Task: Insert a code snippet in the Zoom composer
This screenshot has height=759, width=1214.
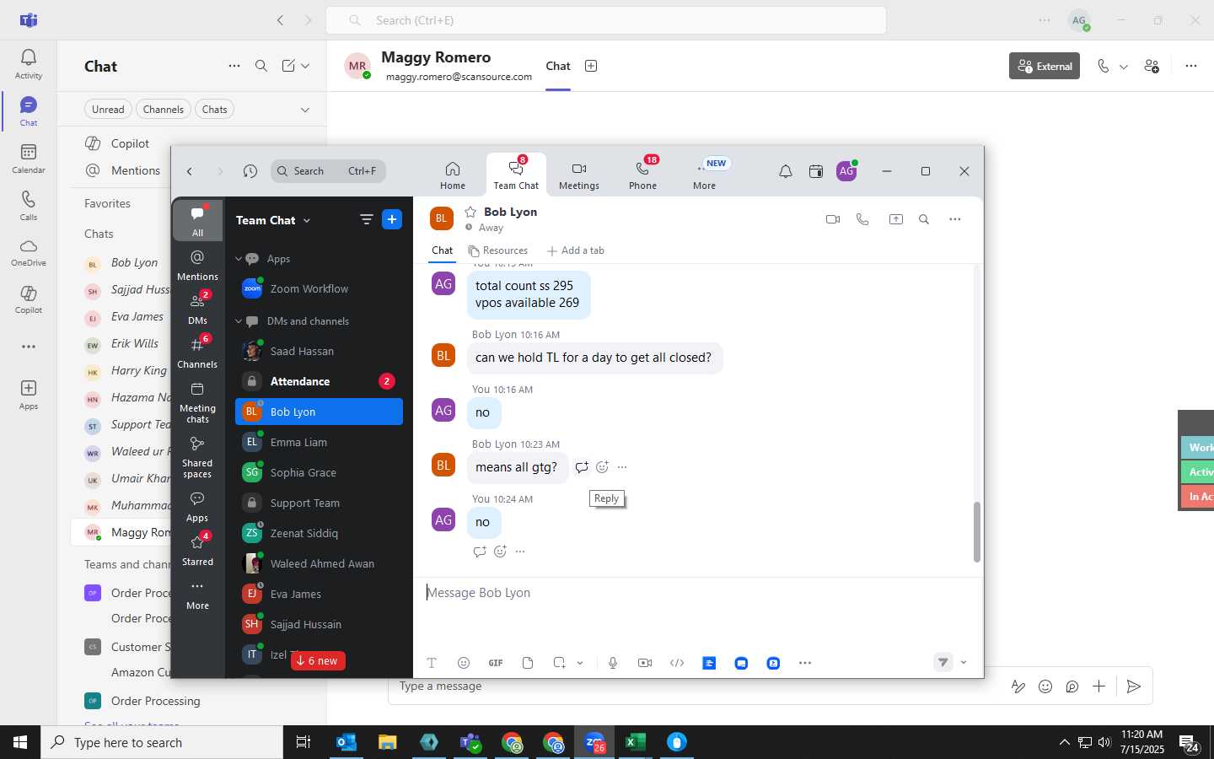Action: point(677,663)
